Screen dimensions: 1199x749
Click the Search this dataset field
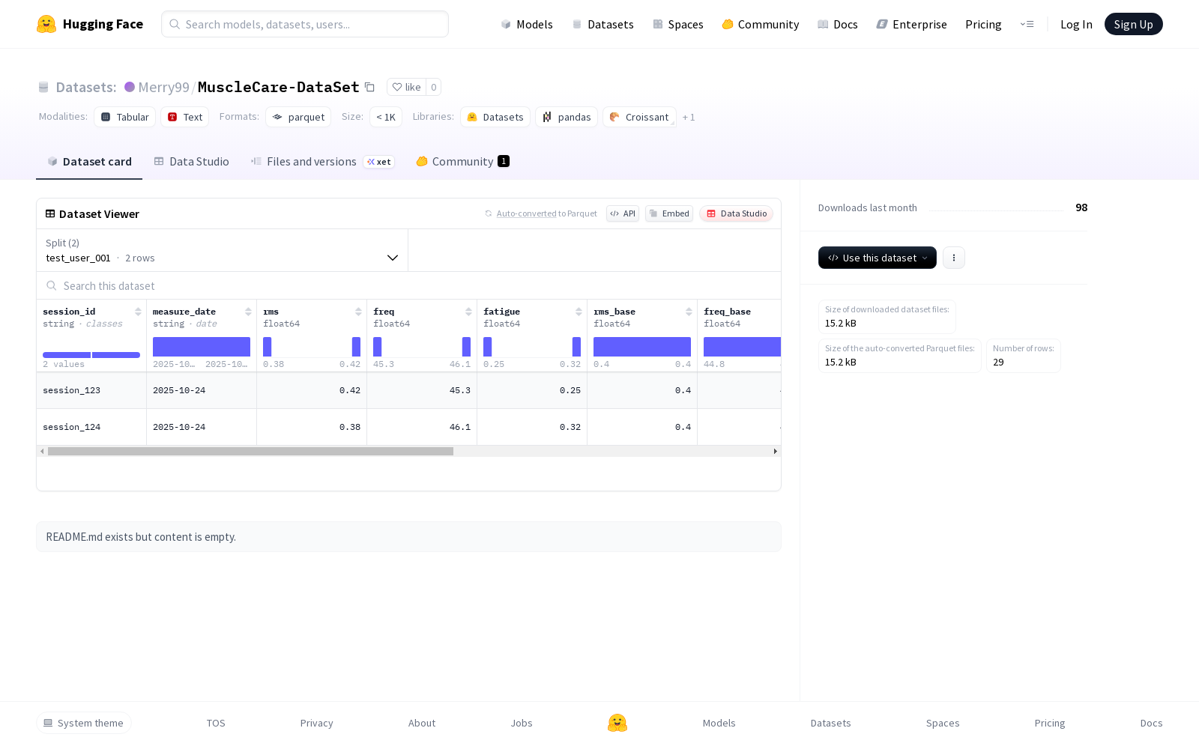coord(408,285)
